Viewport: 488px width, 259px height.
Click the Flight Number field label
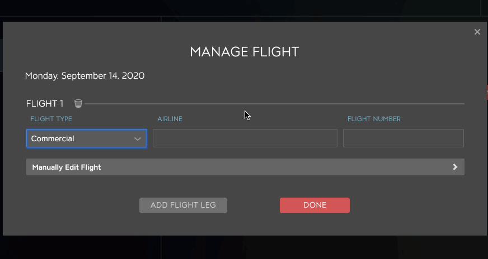[x=374, y=119]
